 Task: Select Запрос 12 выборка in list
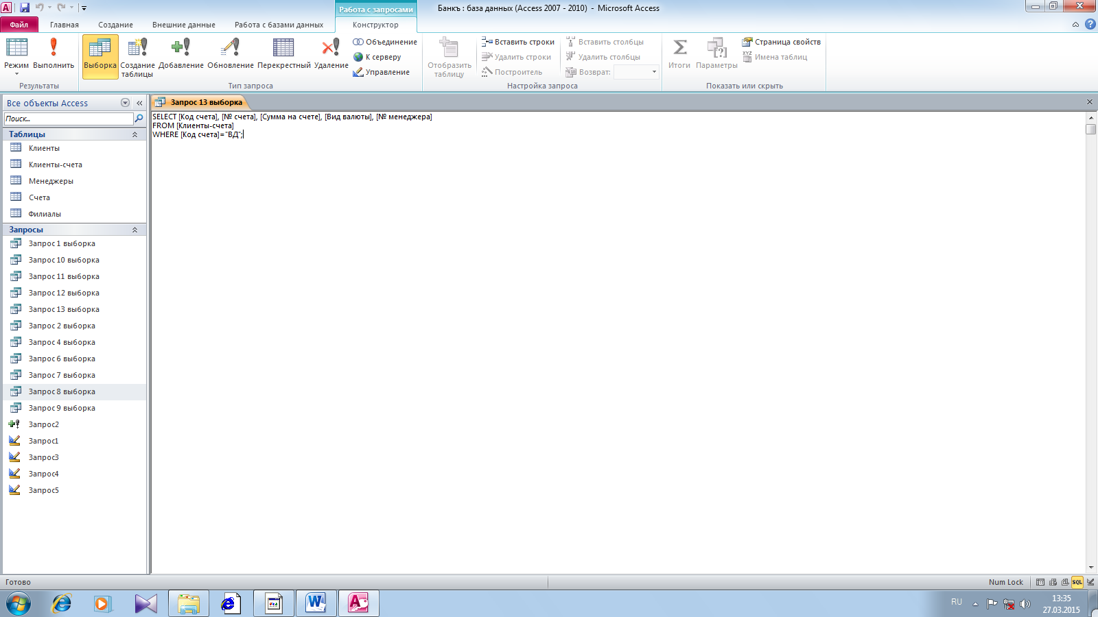point(74,293)
